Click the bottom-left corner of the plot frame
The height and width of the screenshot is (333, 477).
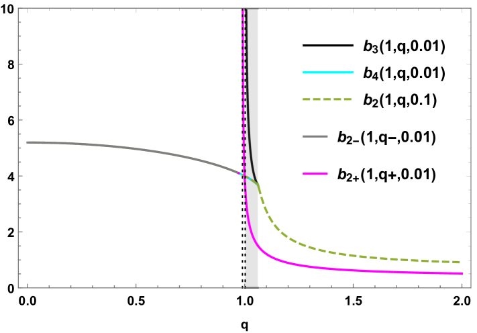tap(19, 287)
